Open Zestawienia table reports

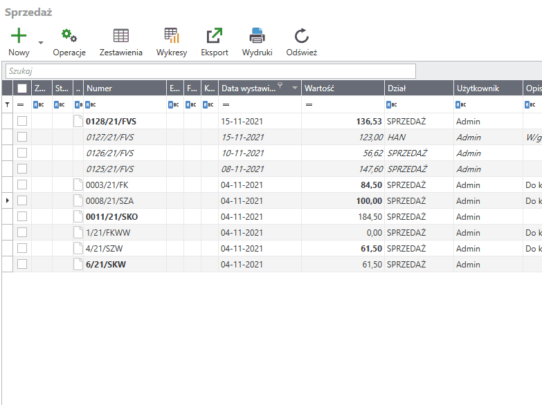tap(121, 36)
